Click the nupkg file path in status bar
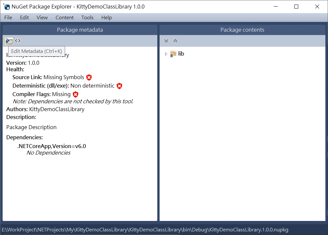Viewport: 328px width, 235px height. coord(145,230)
